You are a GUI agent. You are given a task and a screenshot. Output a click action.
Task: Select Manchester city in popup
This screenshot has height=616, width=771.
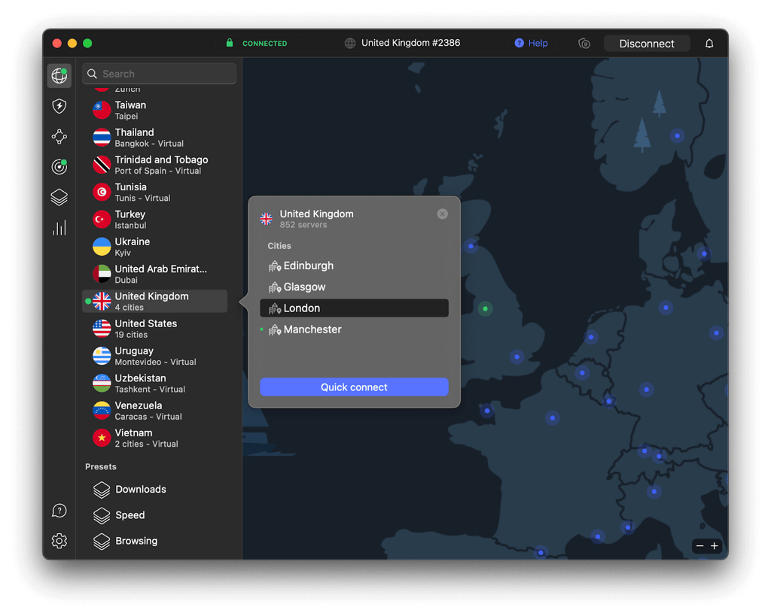[354, 329]
